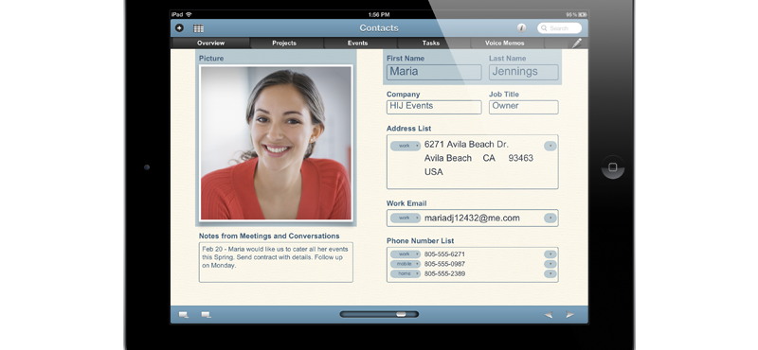Open the table list view icon
The image size is (758, 350).
point(198,28)
